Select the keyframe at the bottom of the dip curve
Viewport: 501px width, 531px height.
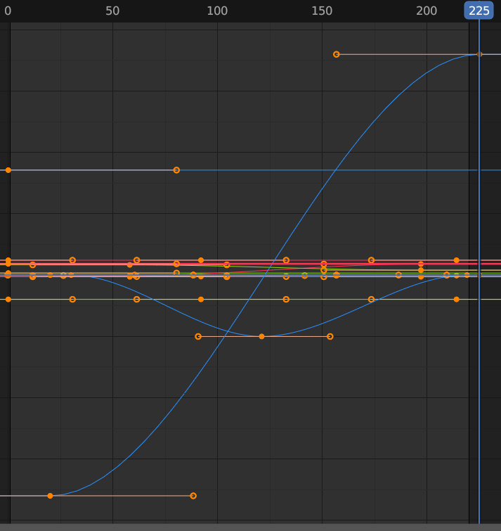point(261,336)
